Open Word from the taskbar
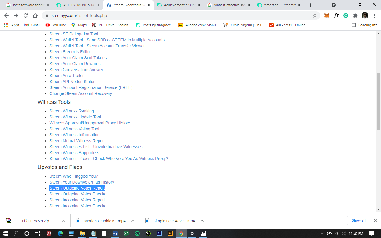The image size is (381, 238). pyautogui.click(x=115, y=233)
